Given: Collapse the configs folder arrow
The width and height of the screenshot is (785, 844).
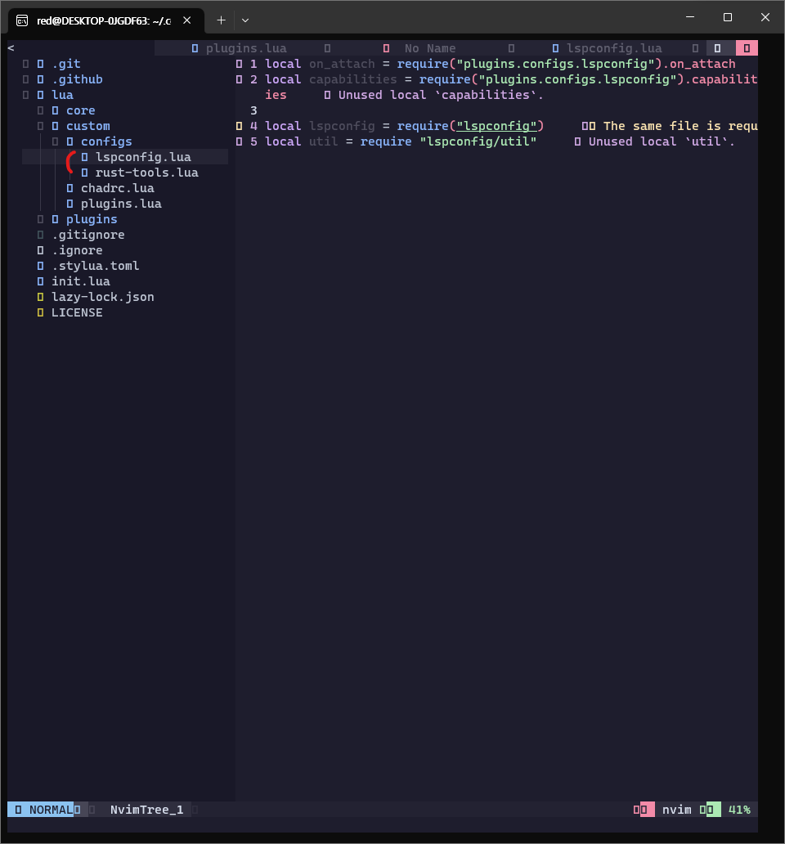Looking at the screenshot, I should (55, 141).
